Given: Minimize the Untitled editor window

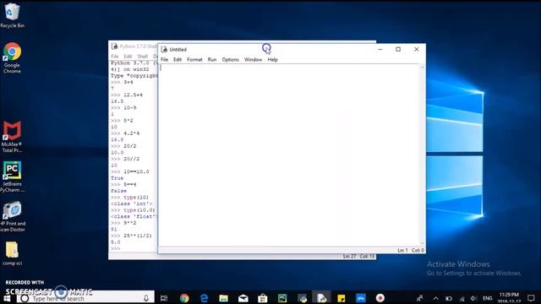Looking at the screenshot, I should 380,49.
